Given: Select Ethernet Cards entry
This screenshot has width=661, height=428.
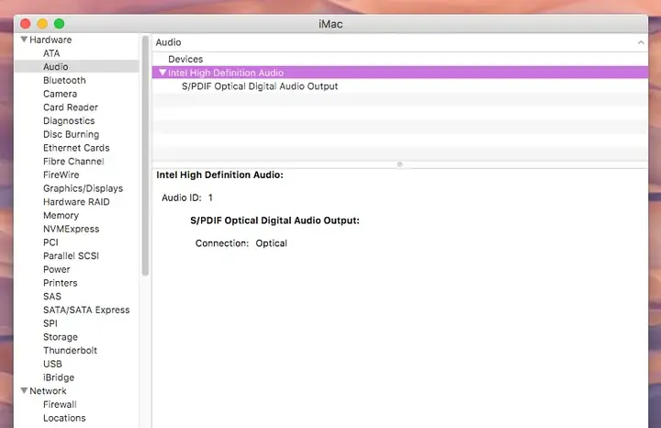Looking at the screenshot, I should tap(76, 148).
